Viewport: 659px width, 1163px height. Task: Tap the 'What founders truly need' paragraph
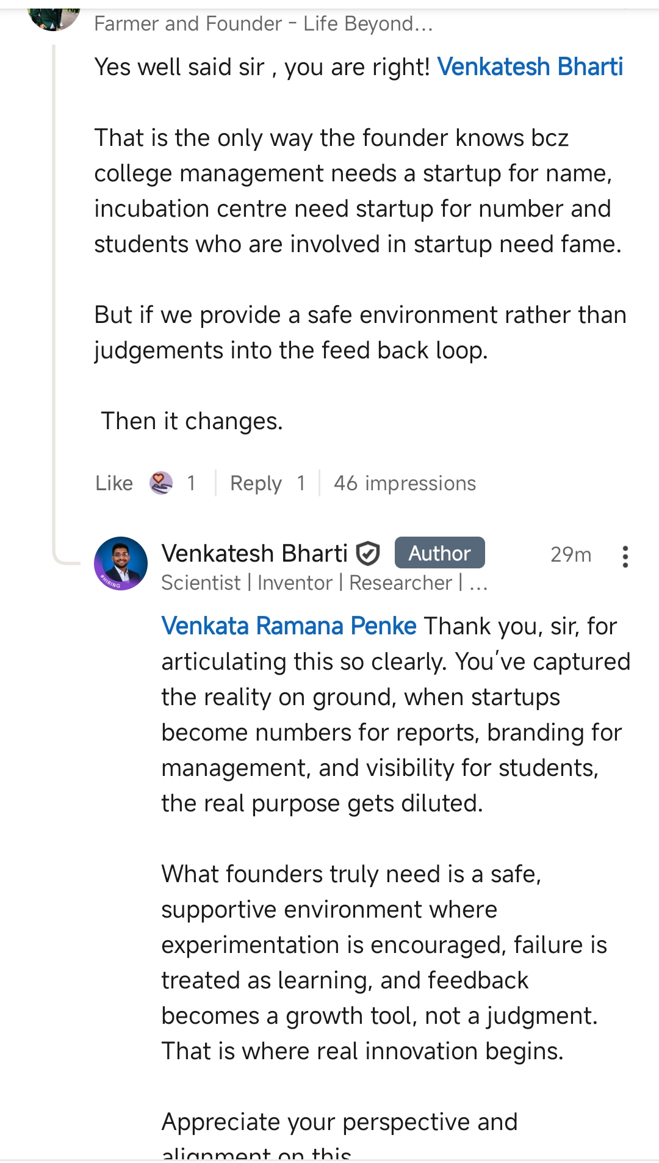(x=383, y=962)
